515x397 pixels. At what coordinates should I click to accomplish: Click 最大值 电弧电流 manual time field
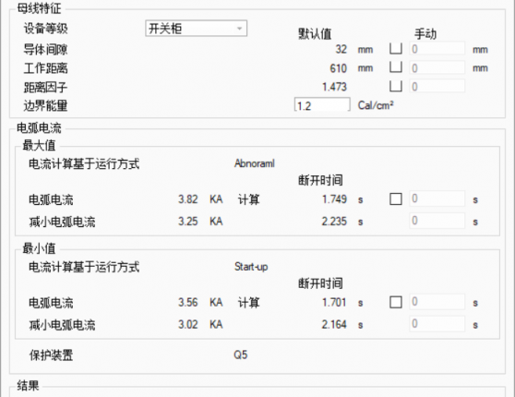(x=437, y=198)
